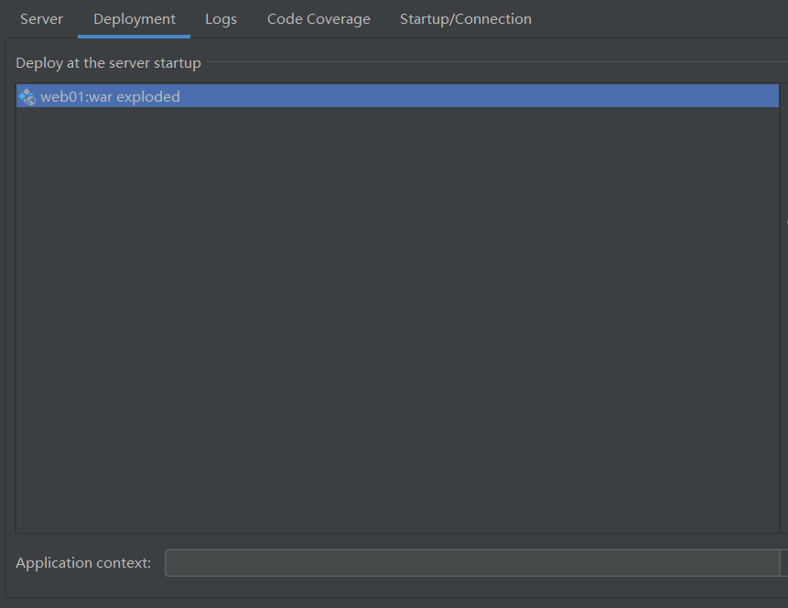
Task: Click the separator line right of the header
Action: tap(494, 63)
